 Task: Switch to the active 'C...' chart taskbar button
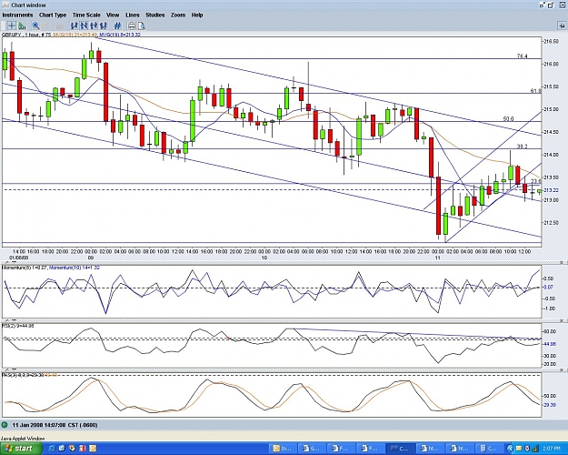coord(401,449)
